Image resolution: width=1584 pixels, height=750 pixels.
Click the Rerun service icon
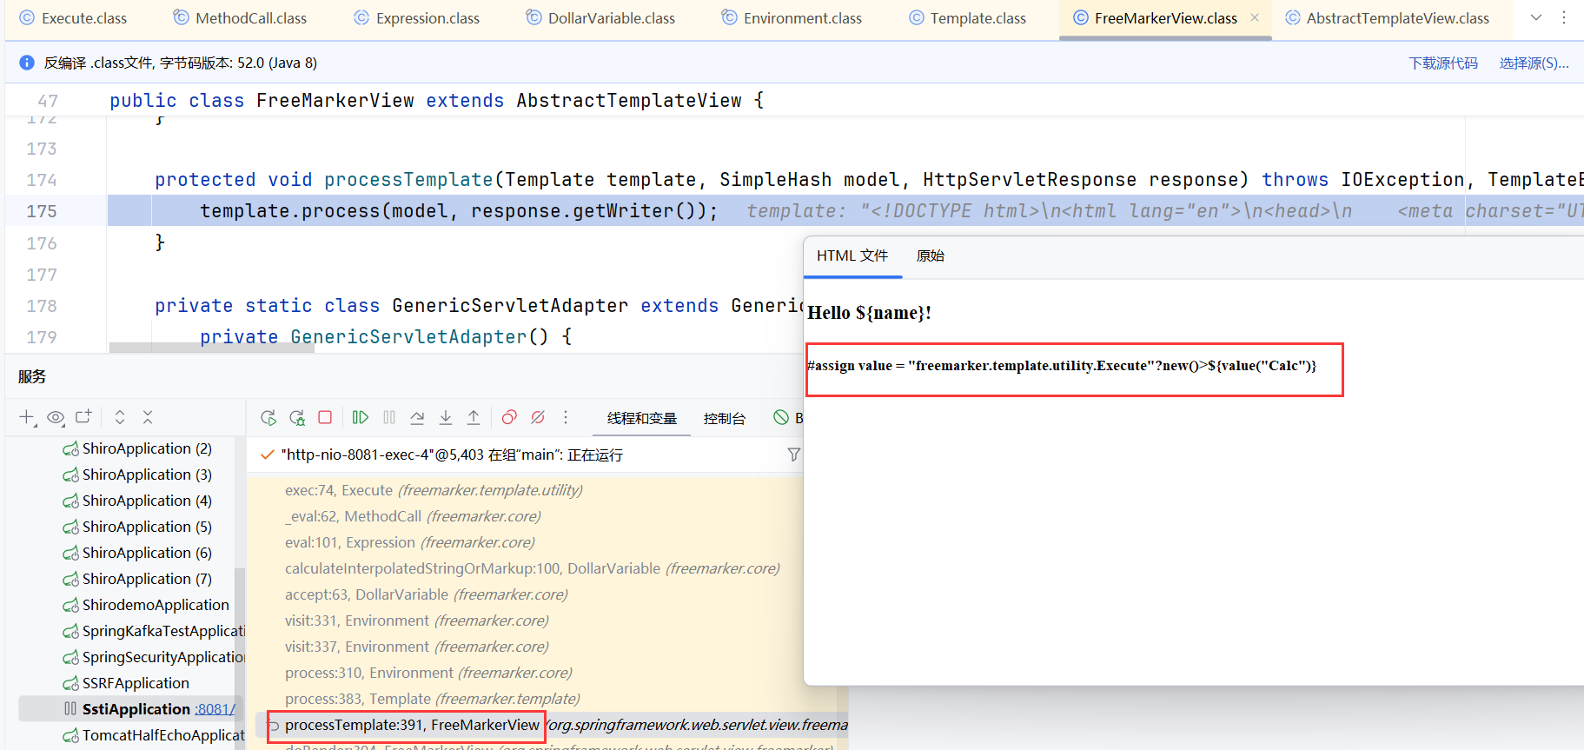pos(268,418)
